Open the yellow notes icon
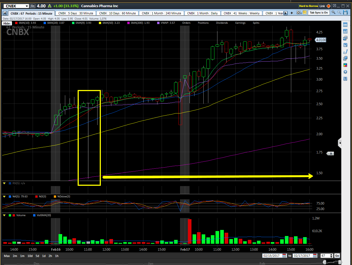Viewport: 352px width, 265px height. coord(304,12)
